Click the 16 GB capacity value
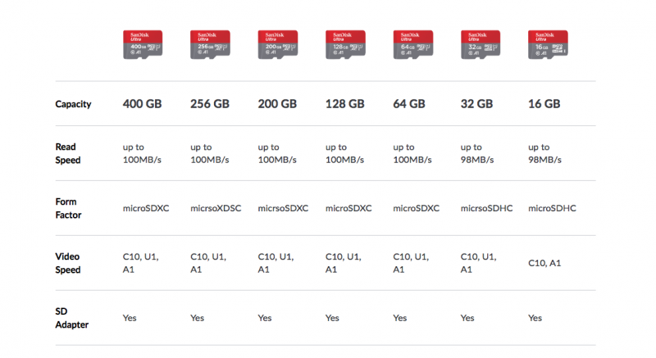 (544, 103)
